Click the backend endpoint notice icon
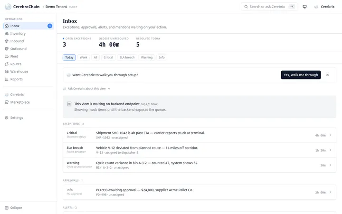This screenshot has height=214, width=342. (69, 104)
